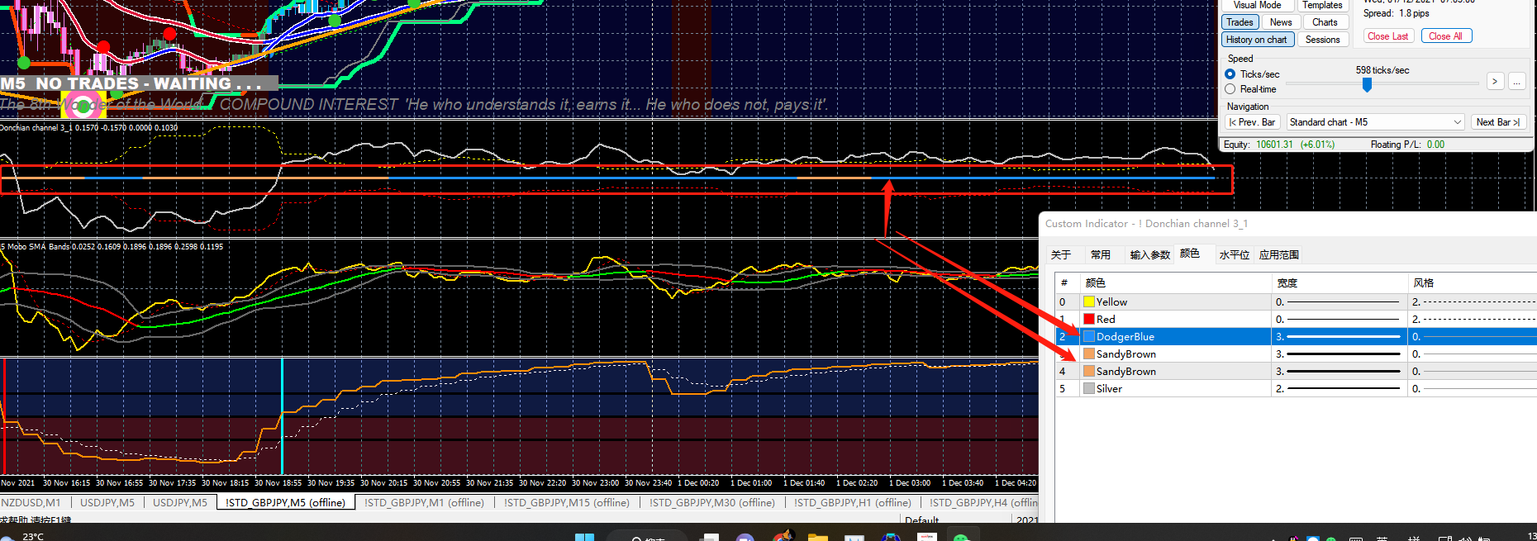This screenshot has height=541, width=1537.
Task: Click the Sessions button in the panel
Action: point(1322,40)
